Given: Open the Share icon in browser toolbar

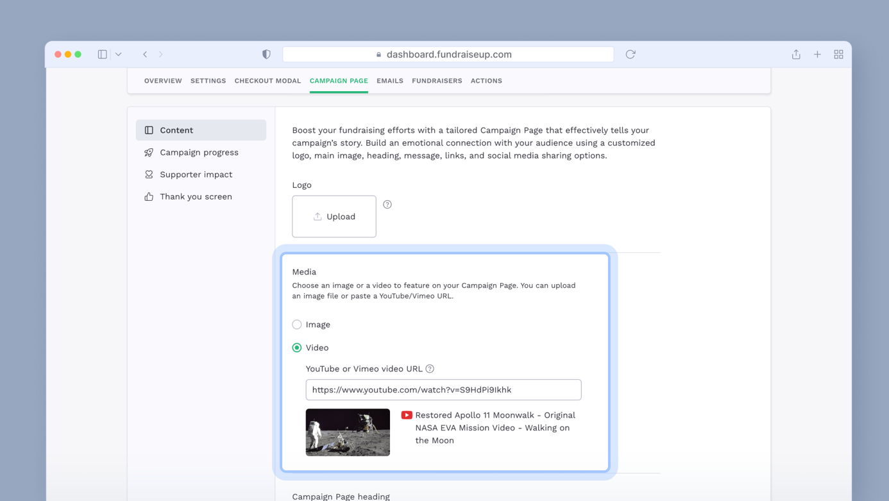Looking at the screenshot, I should tap(796, 55).
